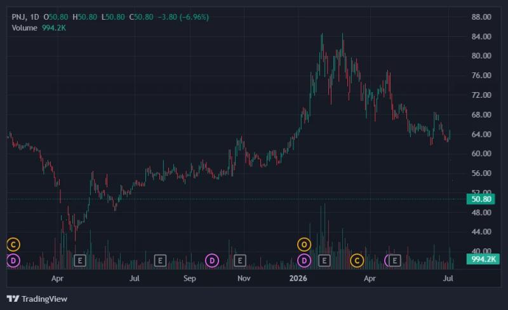The image size is (508, 310).
Task: Click the 44.00 price axis label
Action: click(x=481, y=231)
